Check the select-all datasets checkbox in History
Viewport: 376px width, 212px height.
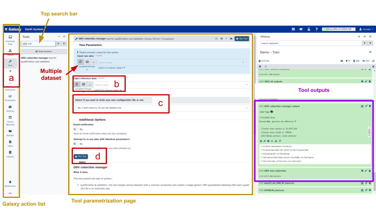260,66
